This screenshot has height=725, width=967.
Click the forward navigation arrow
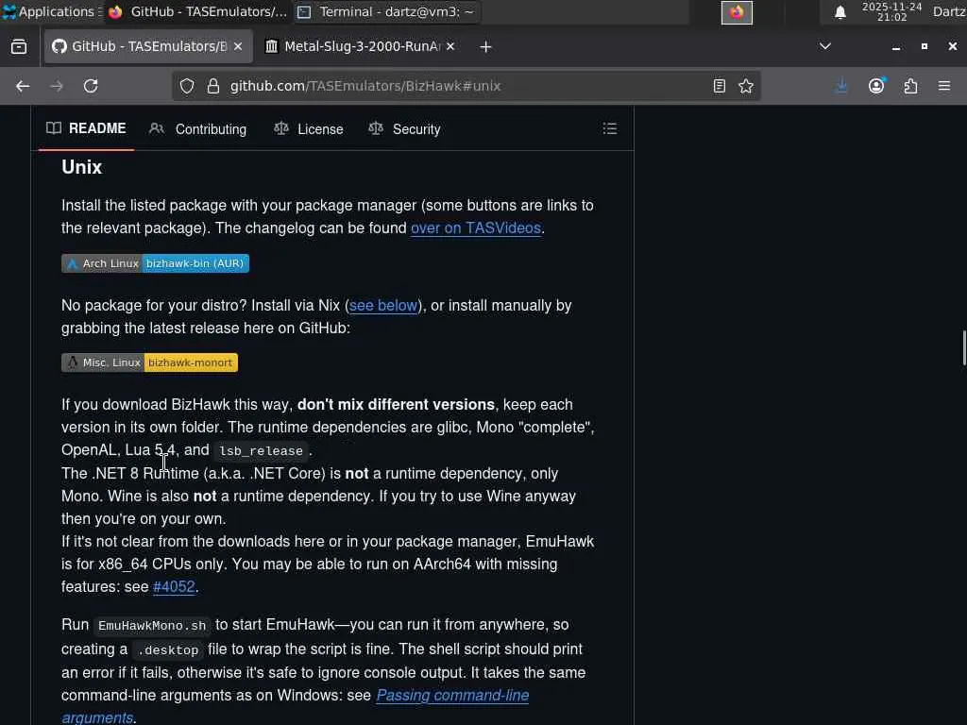click(x=57, y=86)
